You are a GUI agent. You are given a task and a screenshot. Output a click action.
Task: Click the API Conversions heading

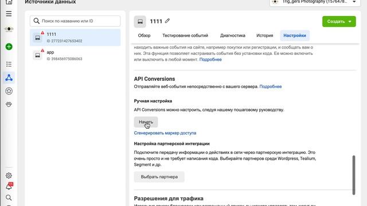154,79
